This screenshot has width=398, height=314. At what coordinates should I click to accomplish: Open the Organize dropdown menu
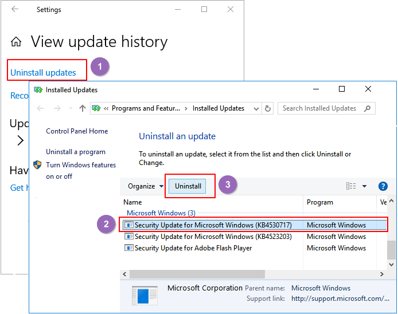pos(145,186)
